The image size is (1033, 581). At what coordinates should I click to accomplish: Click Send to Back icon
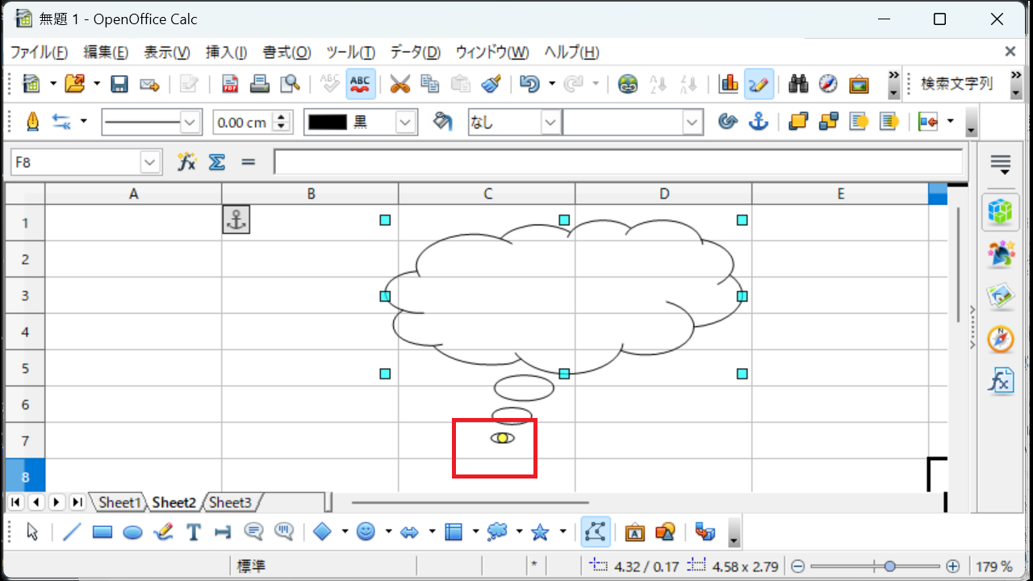coord(828,122)
